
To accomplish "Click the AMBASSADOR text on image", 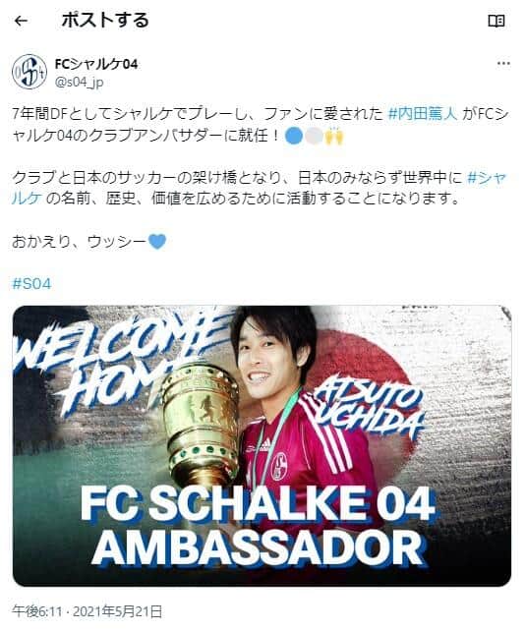I will tap(258, 547).
